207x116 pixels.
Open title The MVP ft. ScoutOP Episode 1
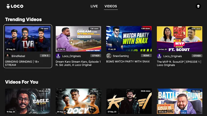pos(179,63)
